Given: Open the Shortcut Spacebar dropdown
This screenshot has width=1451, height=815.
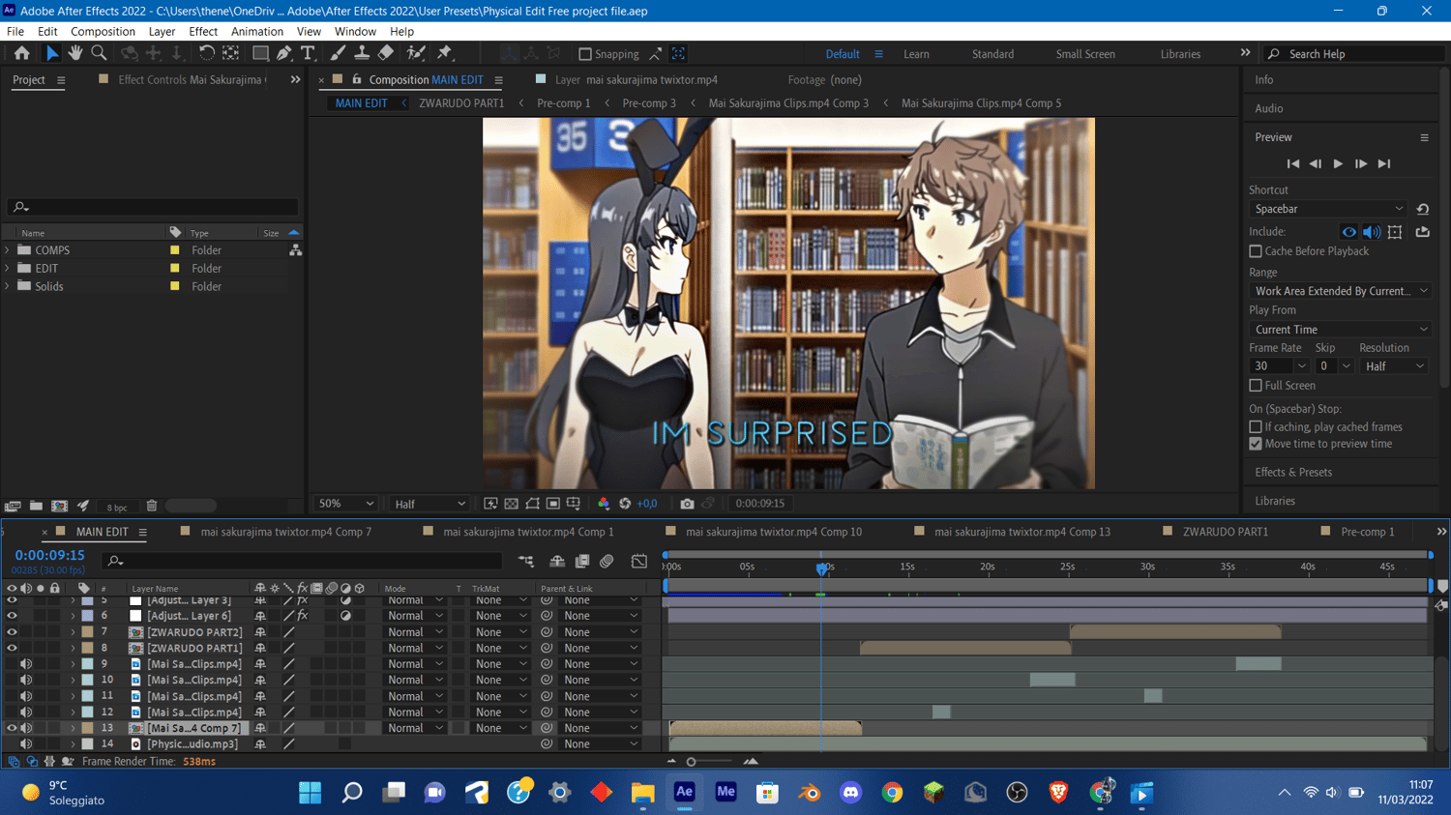Looking at the screenshot, I should 1329,209.
